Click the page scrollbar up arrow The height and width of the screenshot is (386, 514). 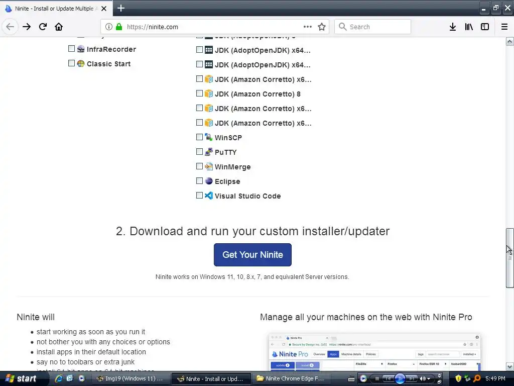pyautogui.click(x=509, y=42)
